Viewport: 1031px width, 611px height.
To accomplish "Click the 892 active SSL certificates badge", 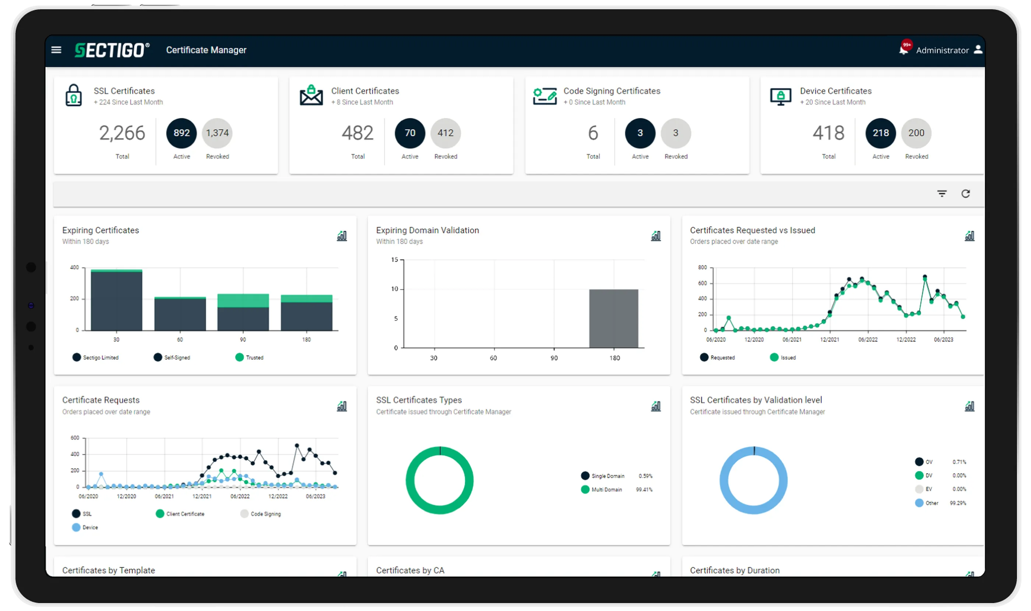I will click(181, 133).
